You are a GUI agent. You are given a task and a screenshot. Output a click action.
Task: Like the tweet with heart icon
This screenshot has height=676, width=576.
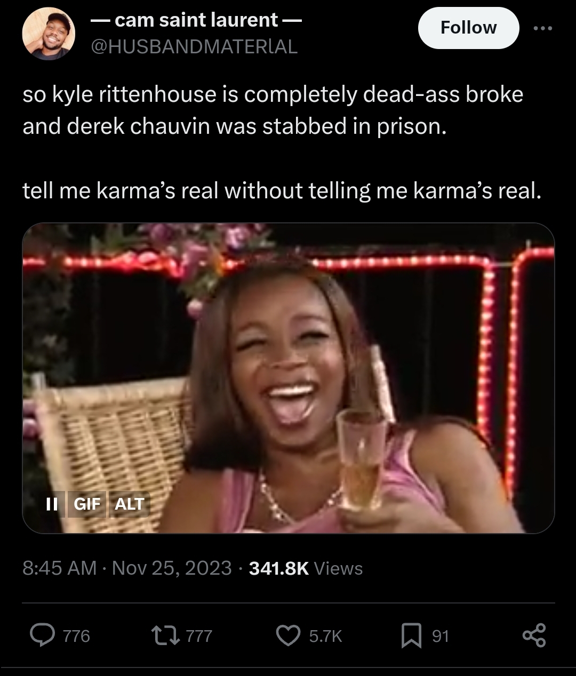point(288,635)
